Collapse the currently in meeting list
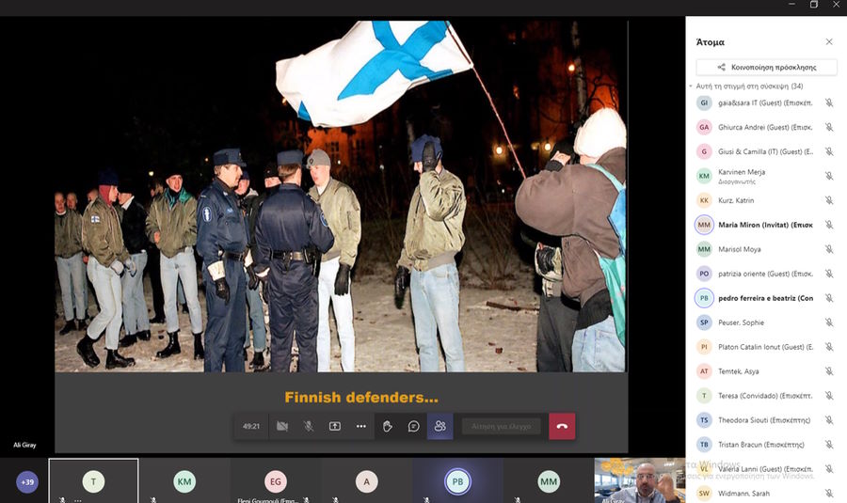 click(x=691, y=86)
